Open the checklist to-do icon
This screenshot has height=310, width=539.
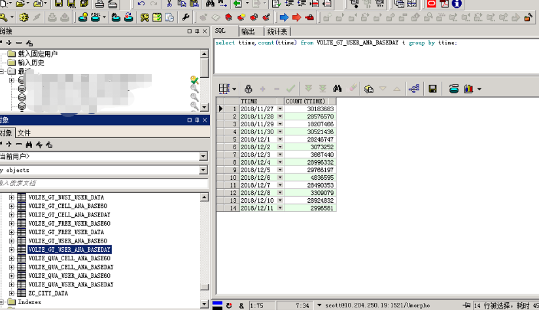pos(157,17)
